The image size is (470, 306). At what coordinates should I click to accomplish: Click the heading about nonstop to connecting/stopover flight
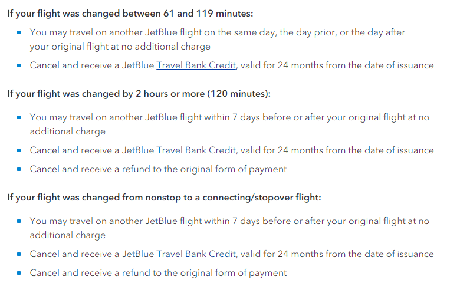[164, 198]
